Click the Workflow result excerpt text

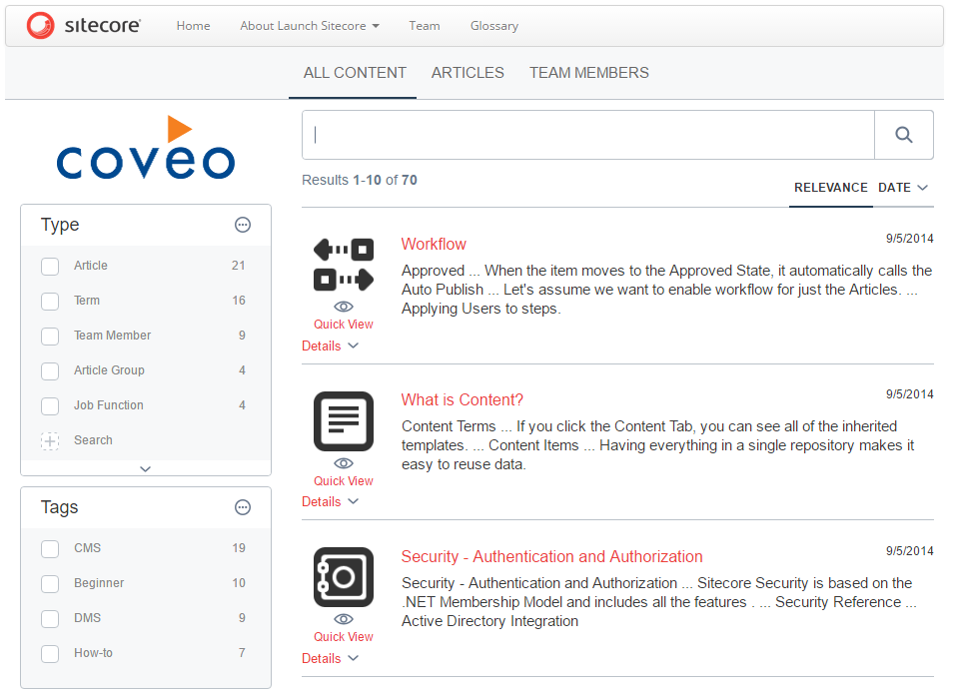[667, 290]
